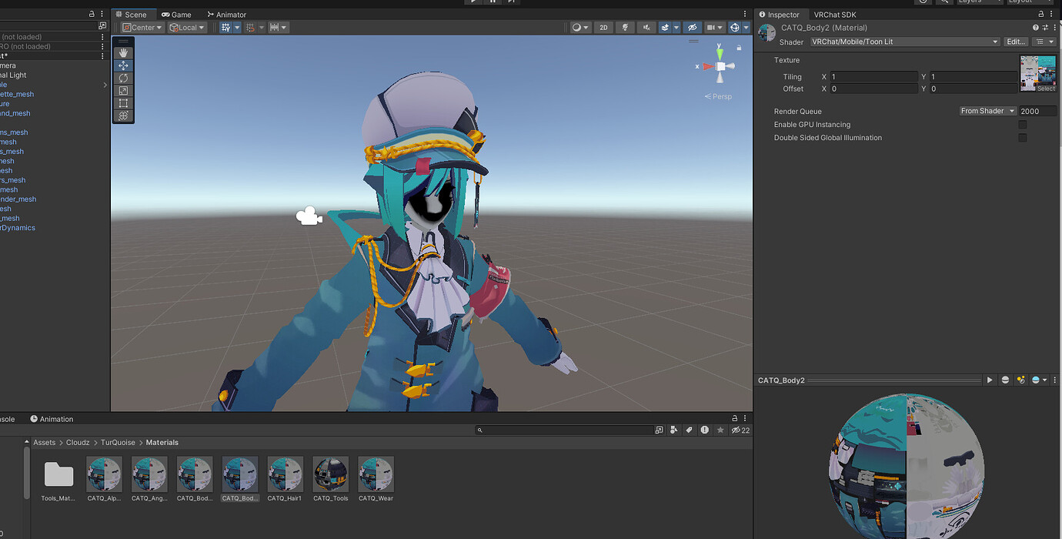Mute scene audio with the speaker icon

[x=645, y=27]
